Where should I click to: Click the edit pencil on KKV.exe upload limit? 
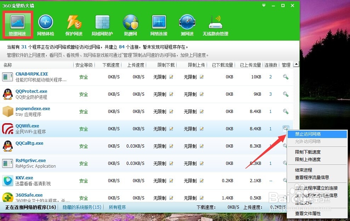tap(201, 181)
